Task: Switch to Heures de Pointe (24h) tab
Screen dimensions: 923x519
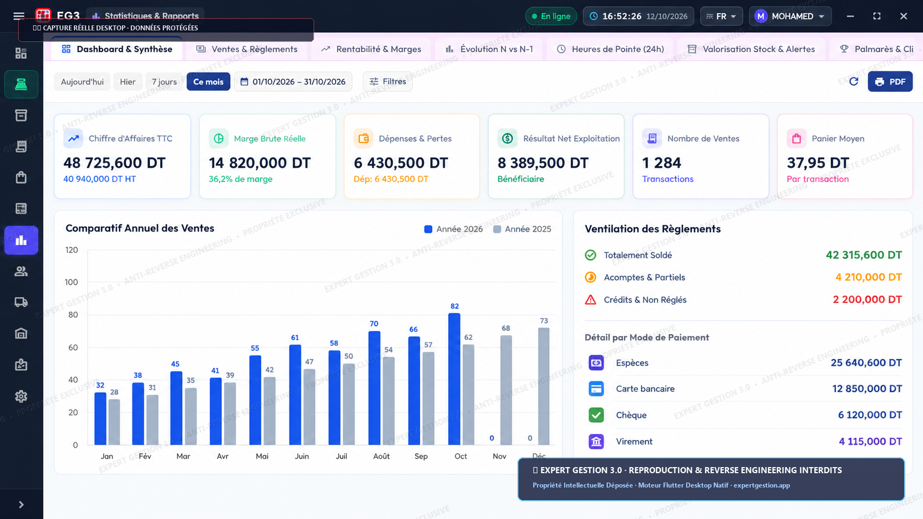Action: click(610, 49)
